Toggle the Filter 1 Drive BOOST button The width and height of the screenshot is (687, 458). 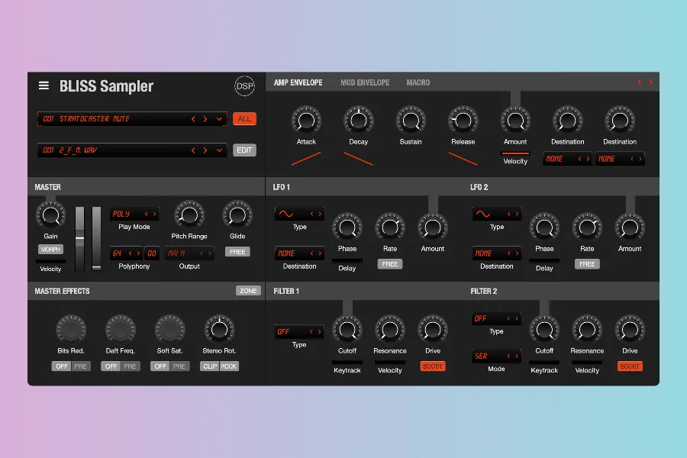click(433, 366)
